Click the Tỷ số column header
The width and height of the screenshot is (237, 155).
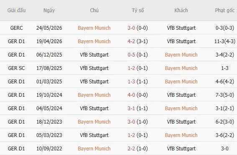tap(138, 10)
